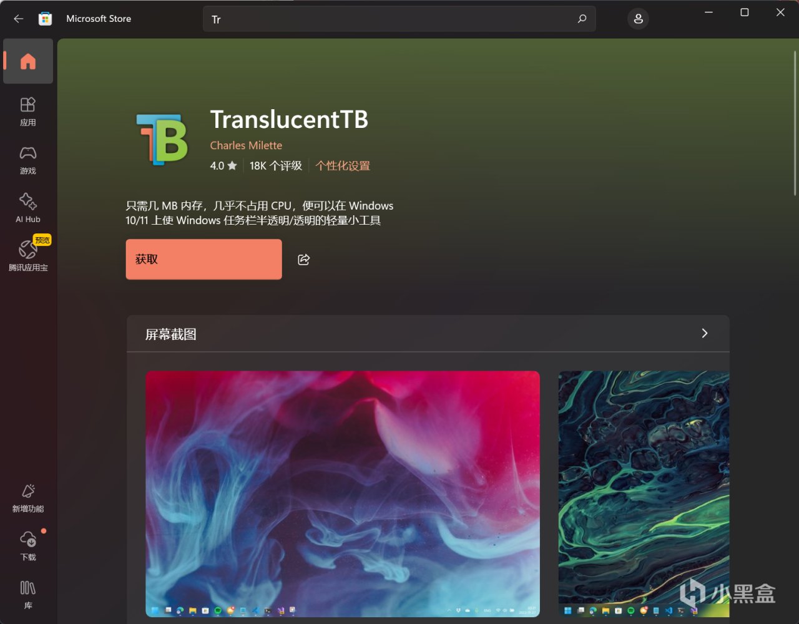
Task: Open 库 (Library) in the sidebar
Action: pyautogui.click(x=28, y=595)
